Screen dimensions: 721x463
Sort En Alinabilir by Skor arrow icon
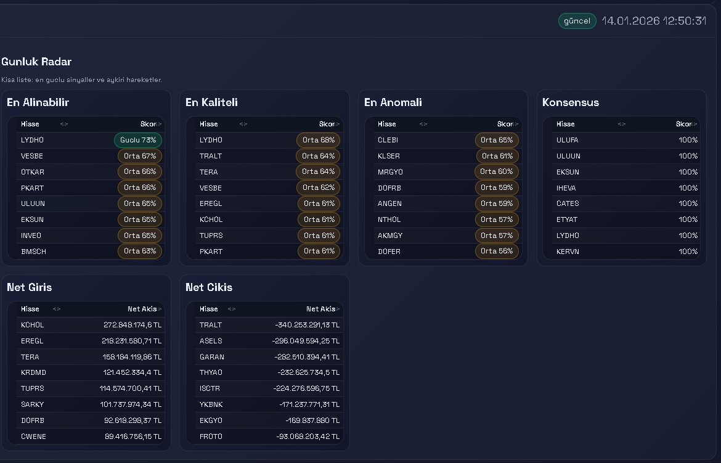coord(159,125)
